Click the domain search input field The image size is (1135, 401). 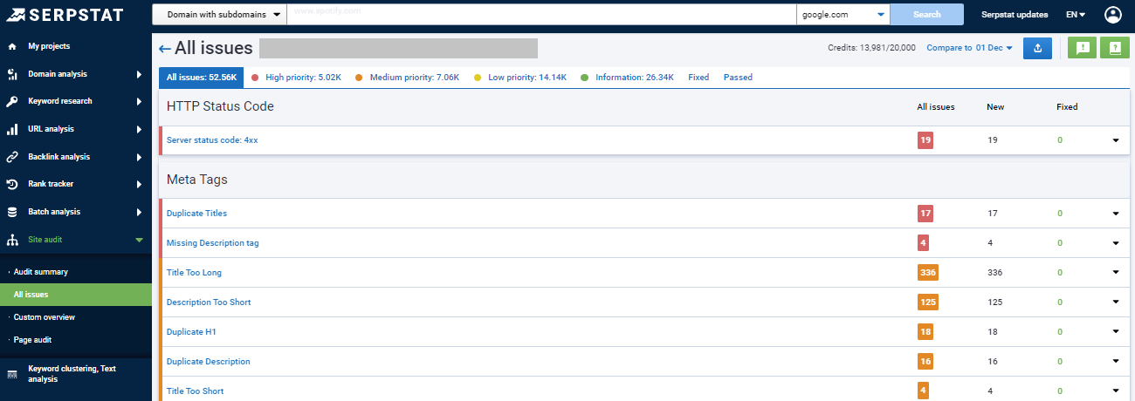click(x=541, y=14)
